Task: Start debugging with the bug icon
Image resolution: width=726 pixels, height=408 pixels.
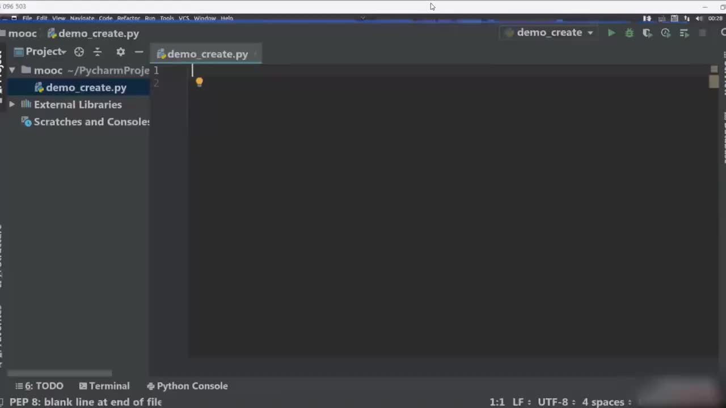Action: click(x=629, y=33)
